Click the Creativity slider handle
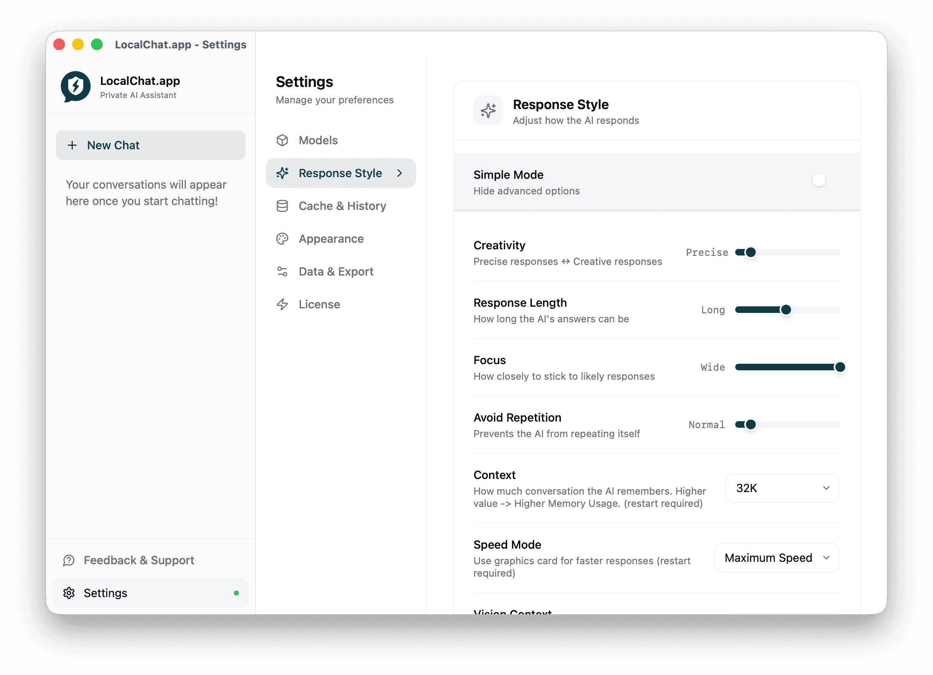933x675 pixels. 751,252
